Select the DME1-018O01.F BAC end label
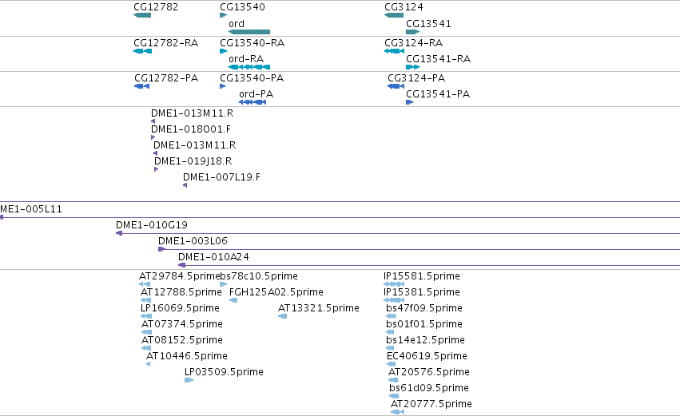This screenshot has width=680, height=416. click(x=191, y=129)
